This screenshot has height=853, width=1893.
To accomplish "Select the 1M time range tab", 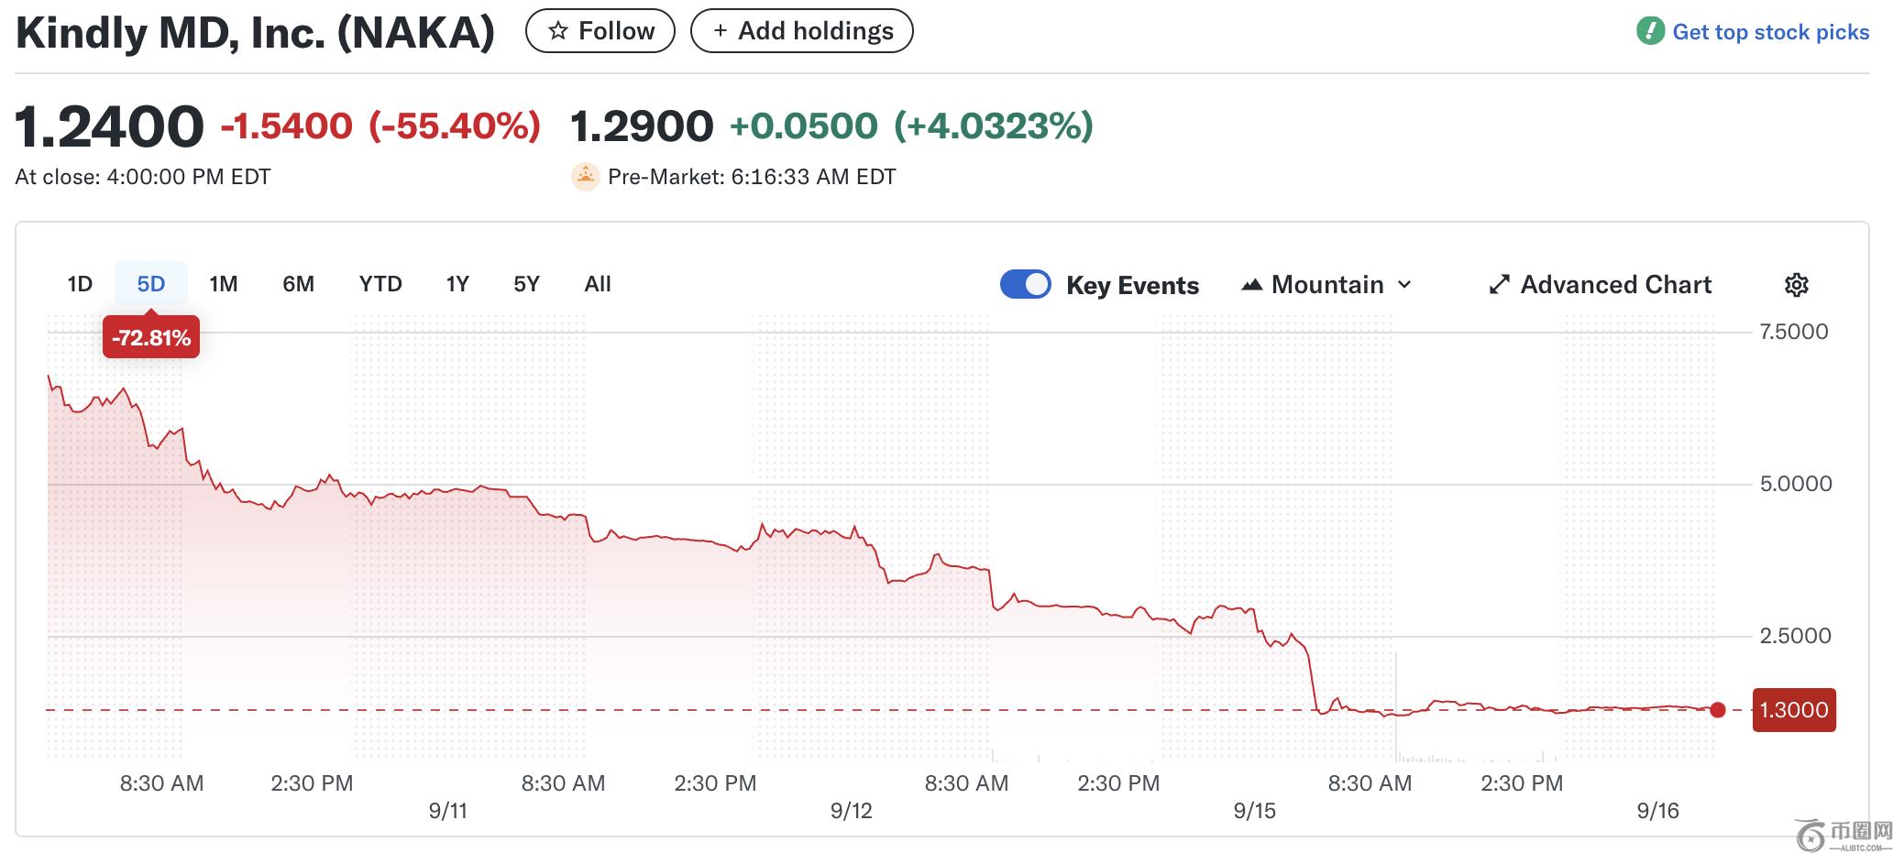I will pyautogui.click(x=223, y=284).
